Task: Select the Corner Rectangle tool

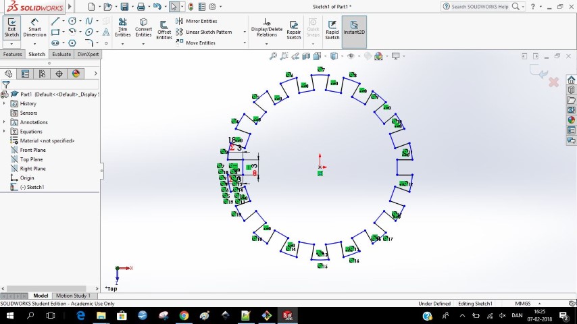Action: tap(55, 32)
